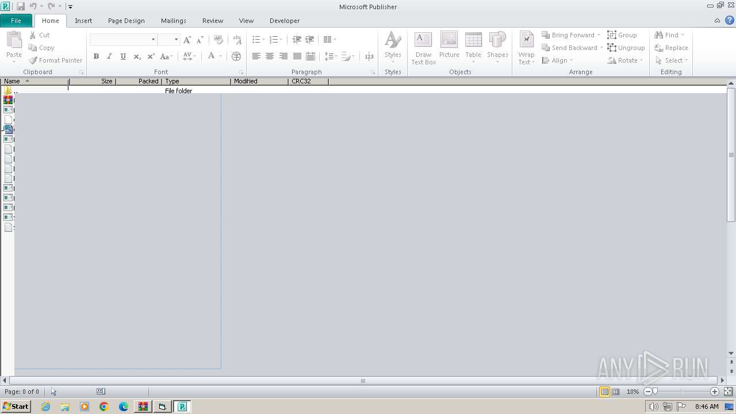Viewport: 736px width, 414px height.
Task: Open the Table insert menu
Action: tap(473, 48)
